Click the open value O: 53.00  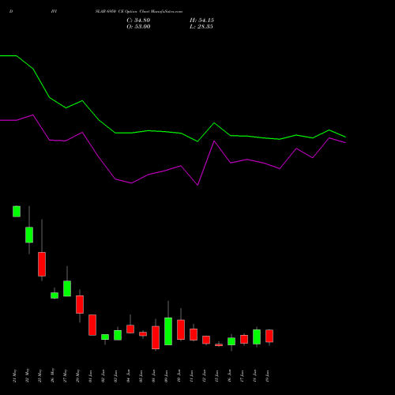click(138, 27)
